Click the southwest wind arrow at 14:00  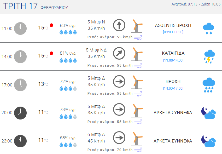tap(119, 53)
